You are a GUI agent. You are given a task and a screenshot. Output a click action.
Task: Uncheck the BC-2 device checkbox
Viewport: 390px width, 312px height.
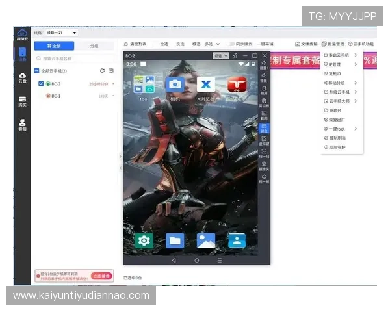click(41, 84)
